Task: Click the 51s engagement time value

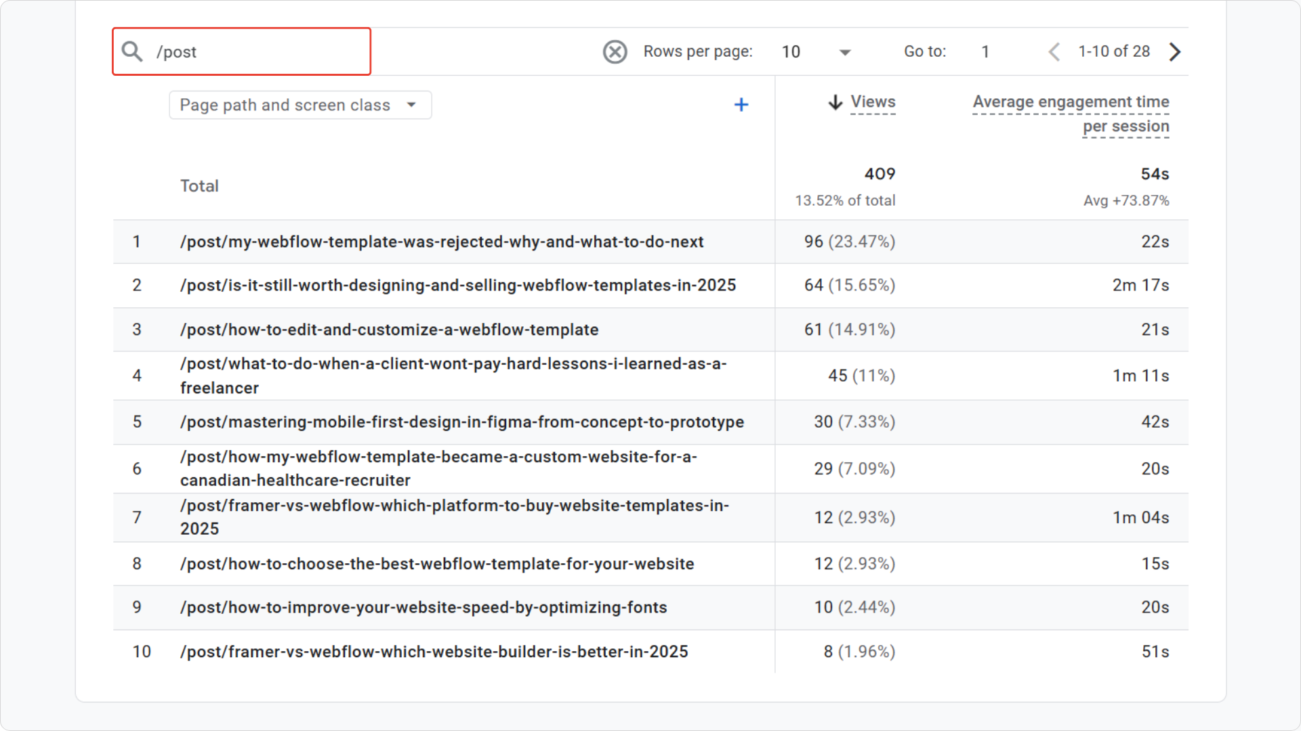Action: (x=1155, y=652)
